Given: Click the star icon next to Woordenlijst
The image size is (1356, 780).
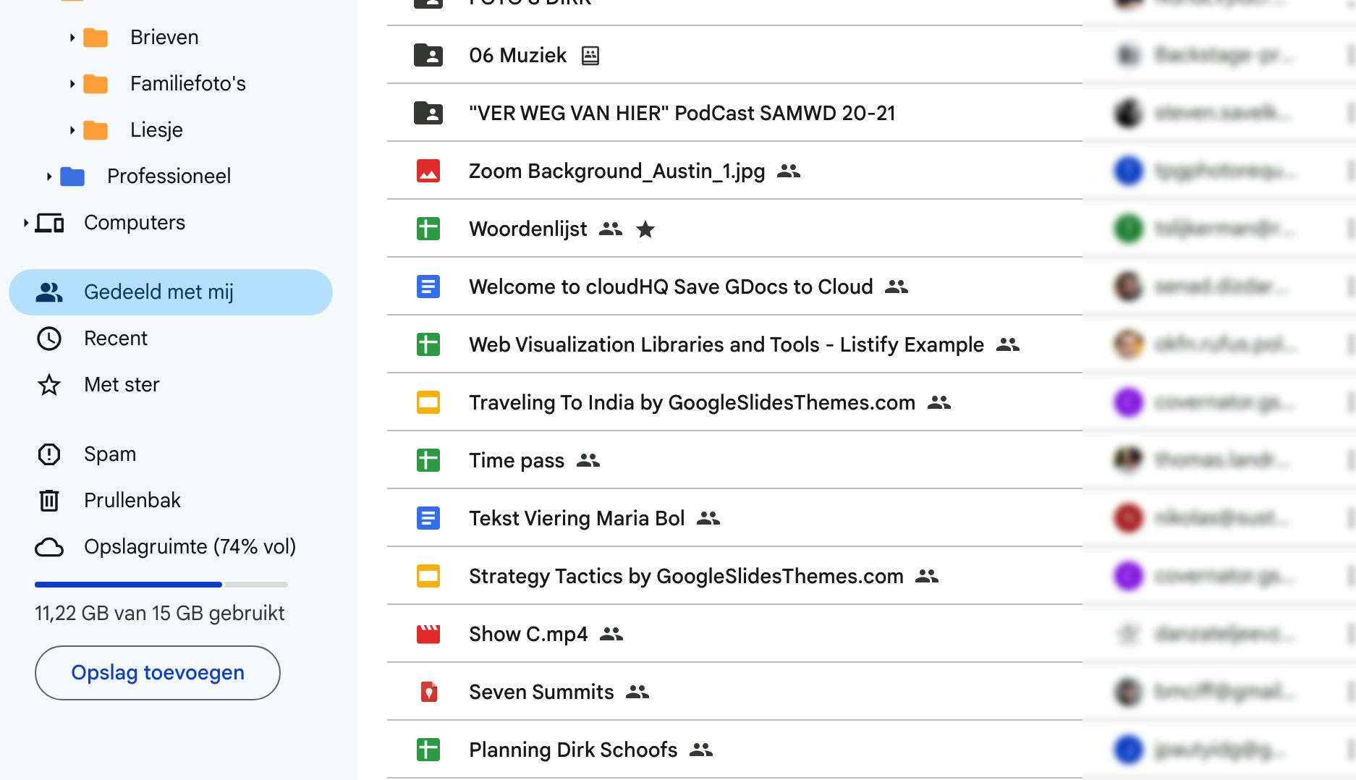Looking at the screenshot, I should tap(645, 229).
